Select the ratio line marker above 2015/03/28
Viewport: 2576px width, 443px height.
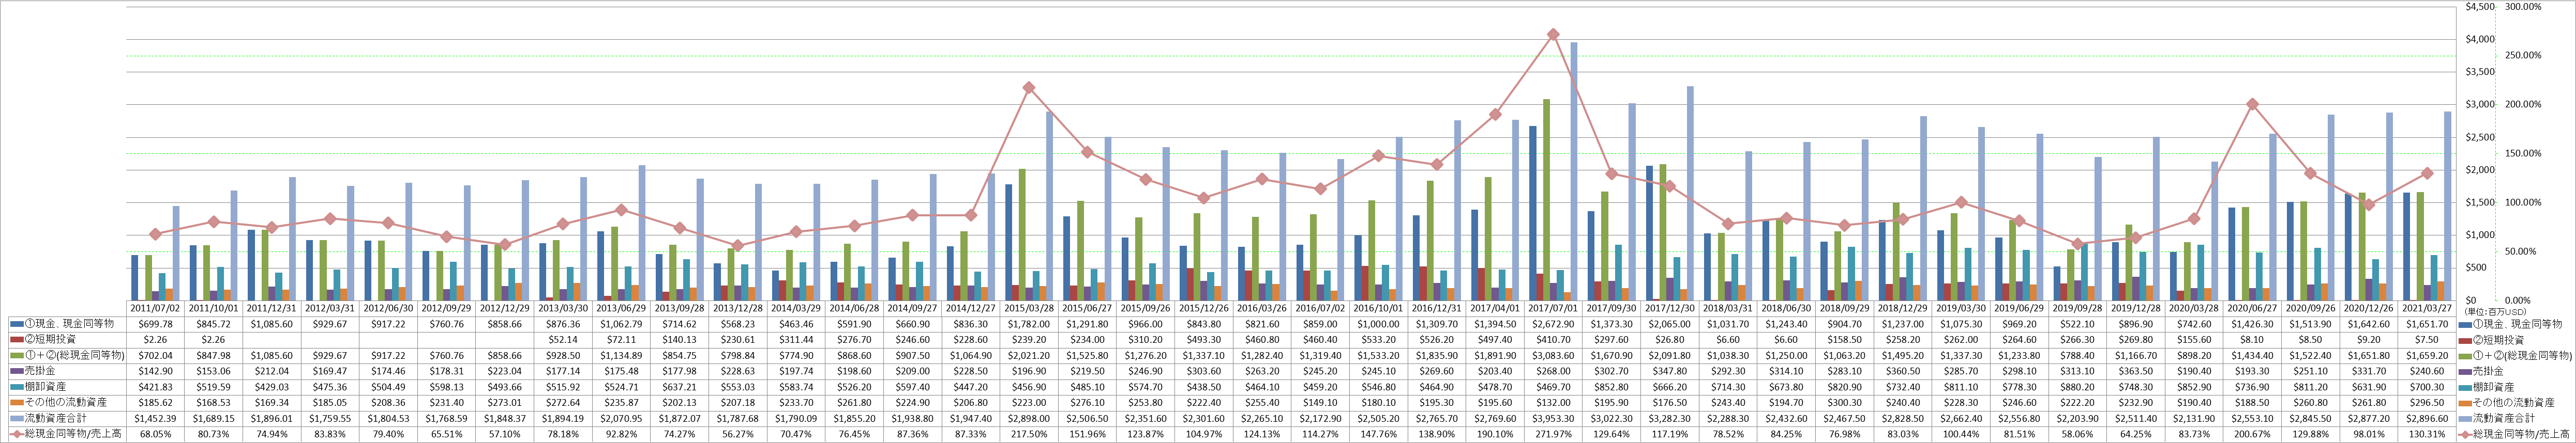[x=1028, y=88]
